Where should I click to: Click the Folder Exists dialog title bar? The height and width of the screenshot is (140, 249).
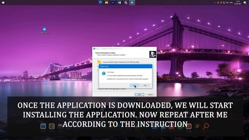tap(125, 66)
